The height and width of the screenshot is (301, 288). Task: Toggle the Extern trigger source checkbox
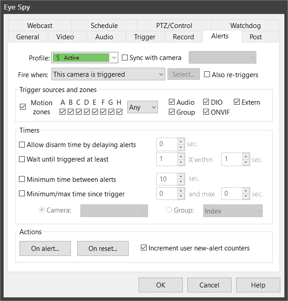tap(237, 102)
